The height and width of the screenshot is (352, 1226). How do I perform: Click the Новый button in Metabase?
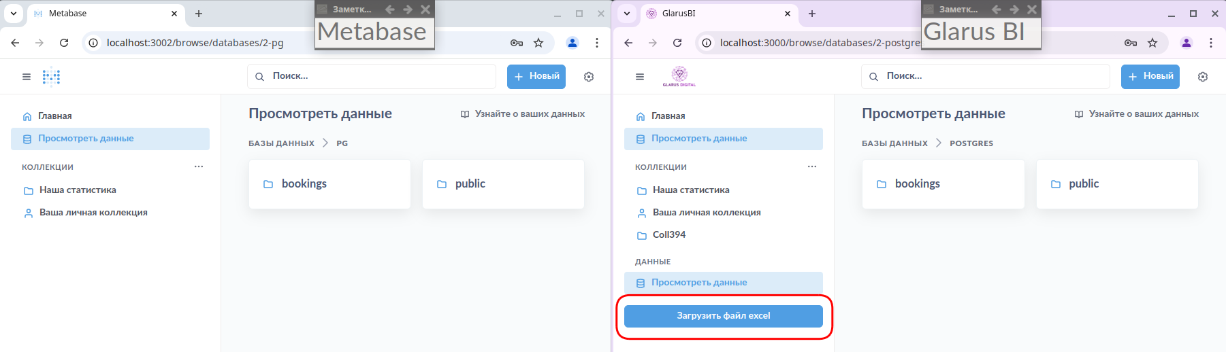pos(537,77)
